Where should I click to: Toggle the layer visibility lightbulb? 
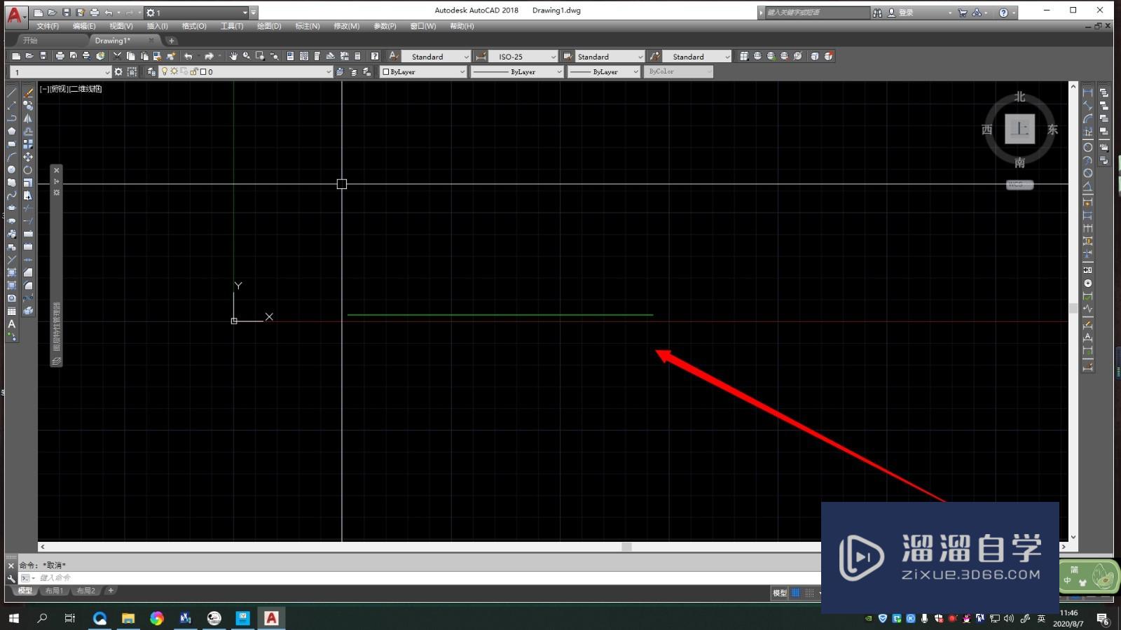tap(165, 71)
